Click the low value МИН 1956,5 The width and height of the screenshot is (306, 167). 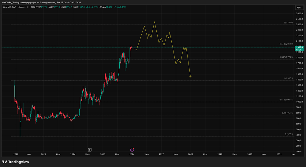pos(67,7)
